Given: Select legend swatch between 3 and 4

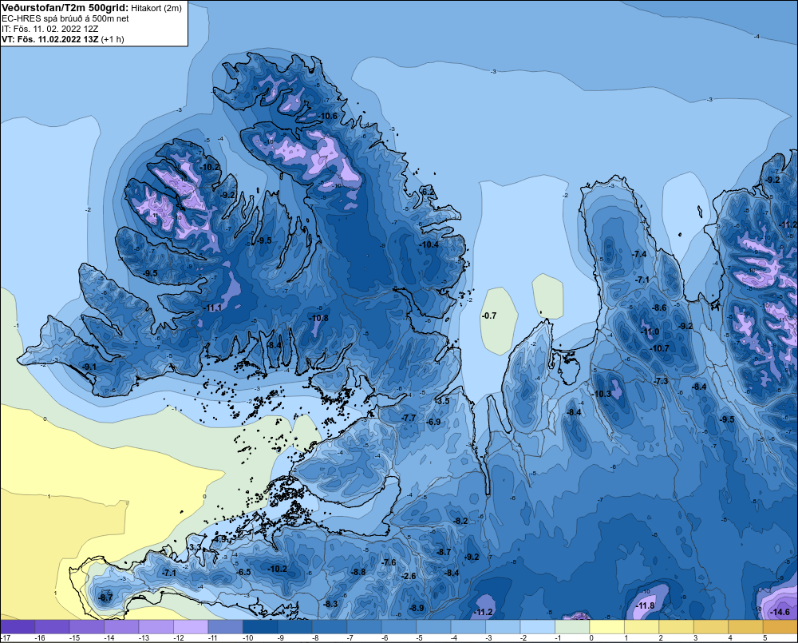Looking at the screenshot, I should [x=711, y=627].
